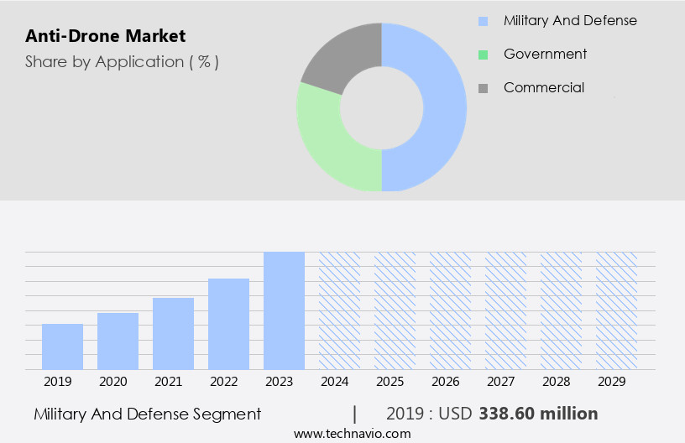Click the 2019 bar in the chart
Screen dimensions: 685x443
click(x=62, y=347)
